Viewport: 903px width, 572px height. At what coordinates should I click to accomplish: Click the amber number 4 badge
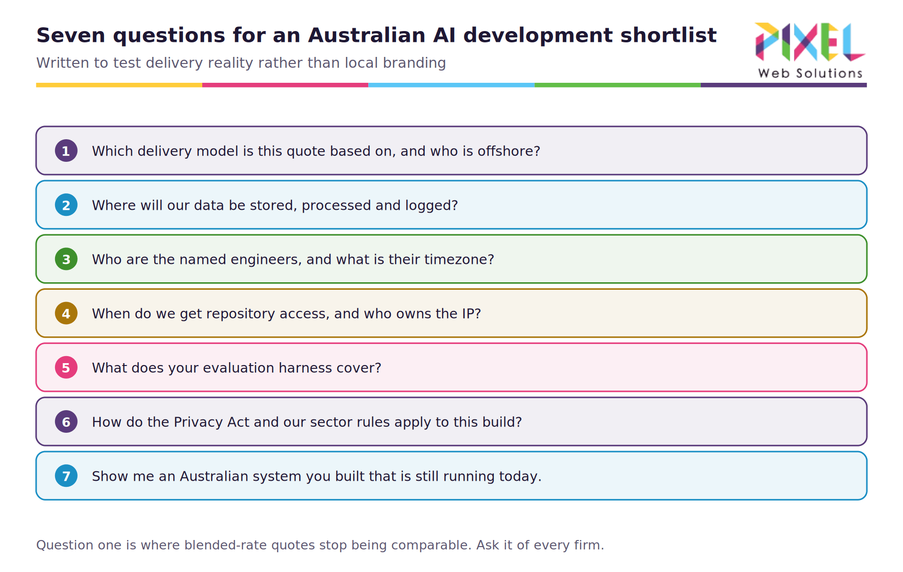click(66, 313)
